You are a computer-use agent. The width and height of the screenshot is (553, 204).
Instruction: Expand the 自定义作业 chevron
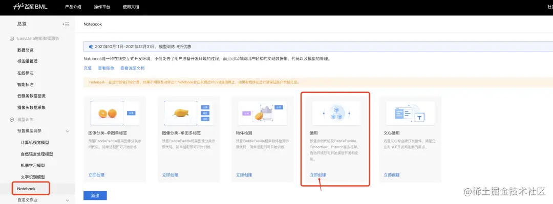pyautogui.click(x=68, y=200)
